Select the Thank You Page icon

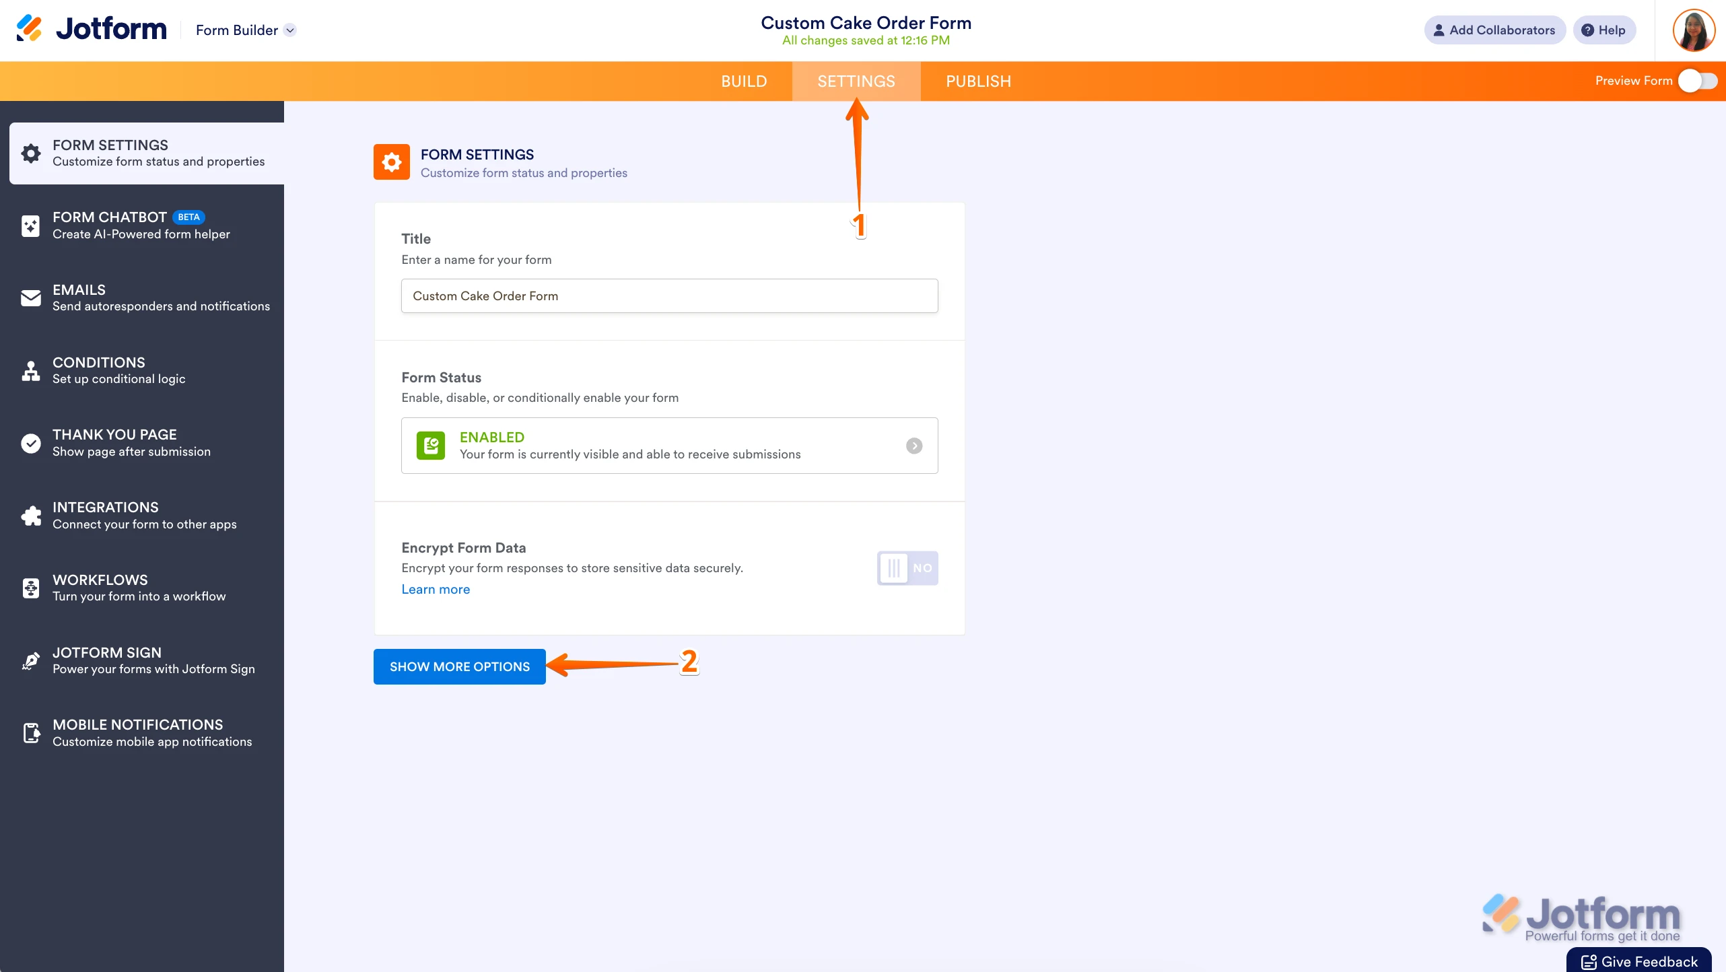pyautogui.click(x=31, y=443)
